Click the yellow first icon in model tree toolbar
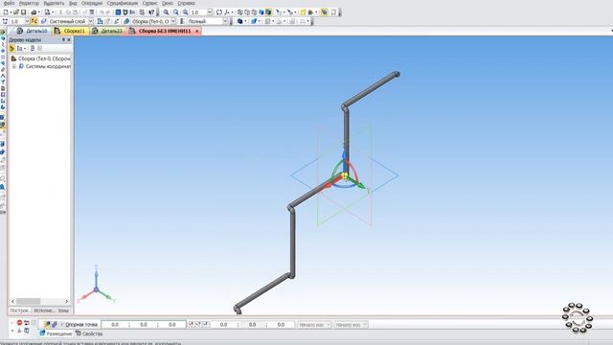 click(x=11, y=49)
